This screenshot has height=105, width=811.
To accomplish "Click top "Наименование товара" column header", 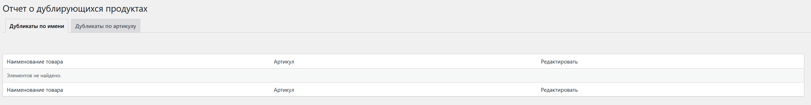I will (35, 62).
